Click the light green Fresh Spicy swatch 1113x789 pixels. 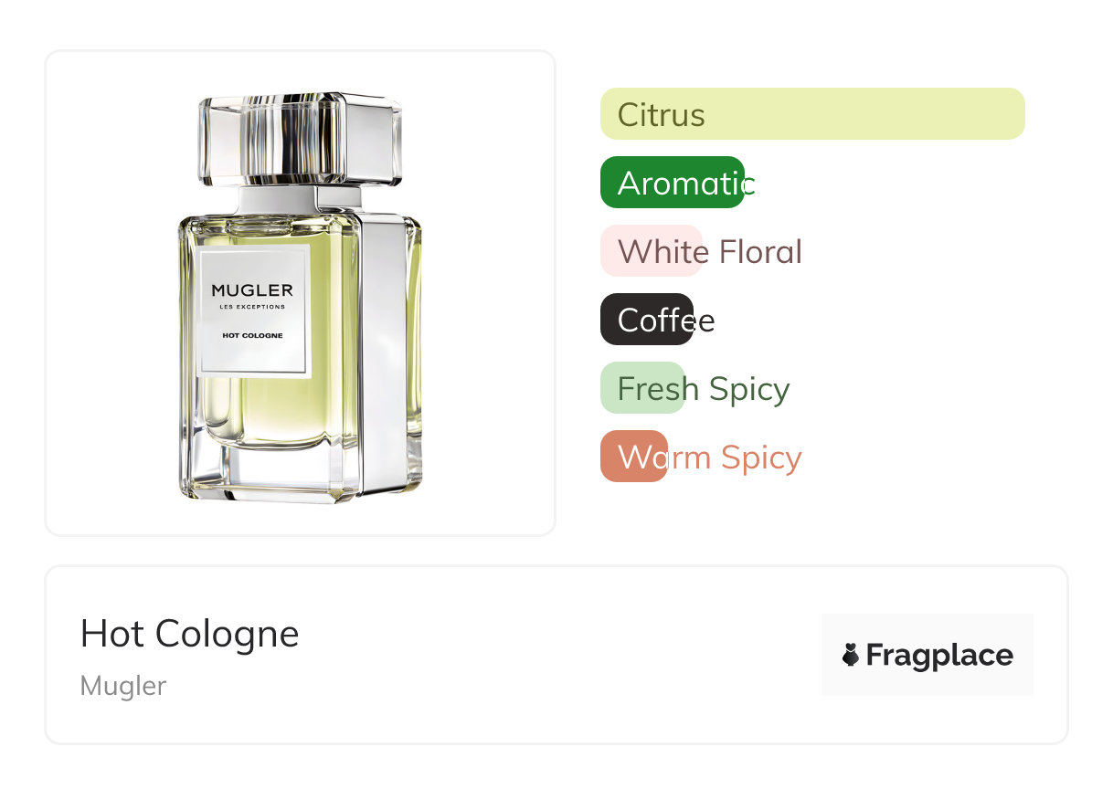(x=642, y=388)
